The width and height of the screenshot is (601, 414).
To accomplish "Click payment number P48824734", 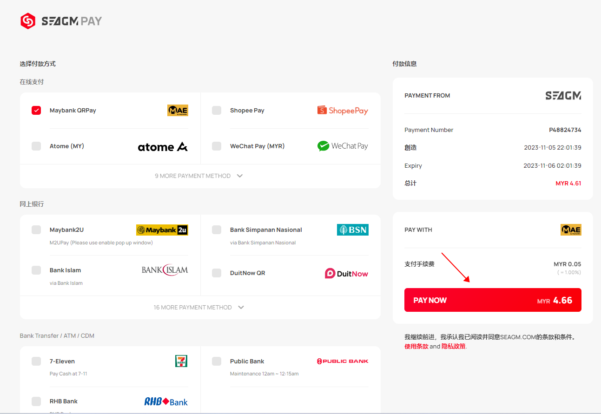I will [x=565, y=130].
